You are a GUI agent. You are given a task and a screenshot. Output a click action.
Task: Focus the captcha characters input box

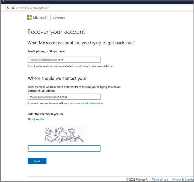(x=64, y=149)
